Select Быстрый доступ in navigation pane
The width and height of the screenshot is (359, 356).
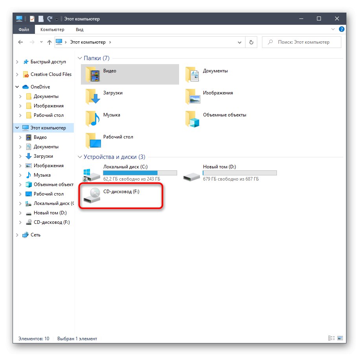coord(48,62)
